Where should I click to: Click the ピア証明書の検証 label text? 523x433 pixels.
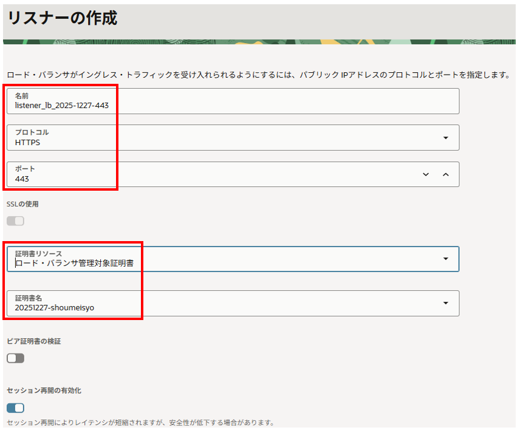(x=33, y=341)
